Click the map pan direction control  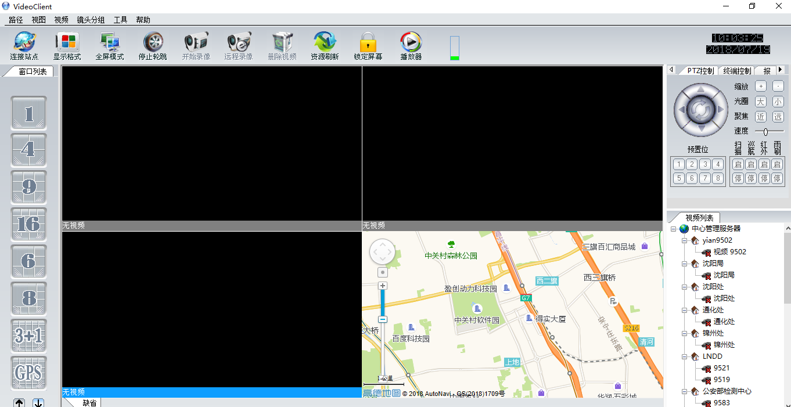click(382, 252)
